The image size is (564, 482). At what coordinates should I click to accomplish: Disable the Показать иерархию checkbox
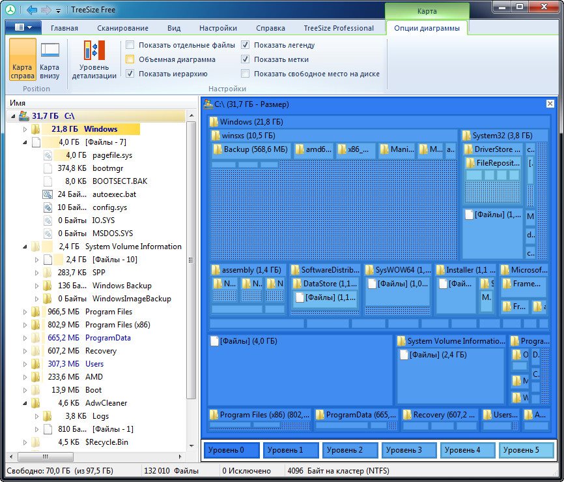pos(130,74)
